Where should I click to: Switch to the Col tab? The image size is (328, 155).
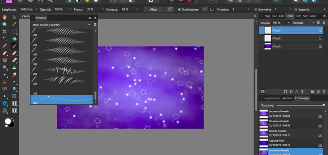274,16
